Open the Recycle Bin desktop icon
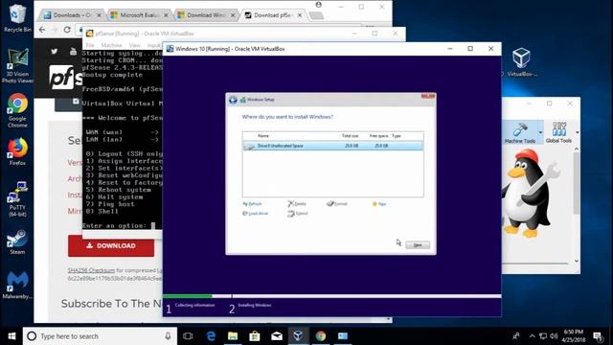The width and height of the screenshot is (613, 345). pos(17,17)
